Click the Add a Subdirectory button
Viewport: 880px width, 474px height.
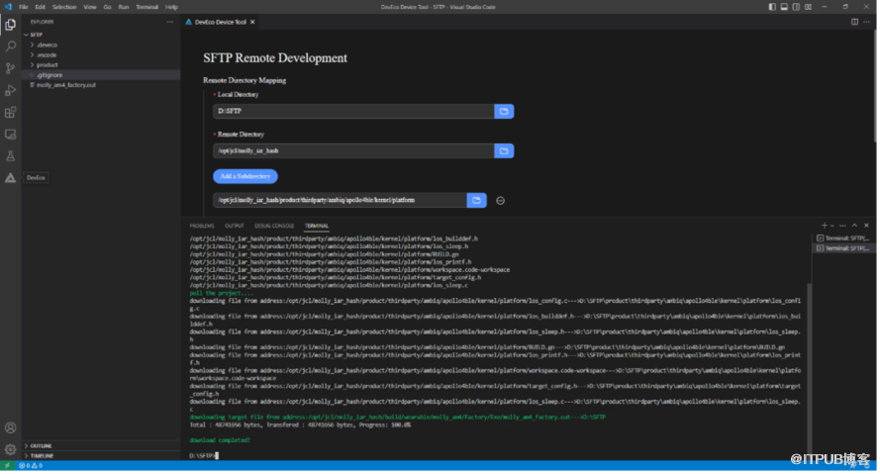(x=245, y=177)
